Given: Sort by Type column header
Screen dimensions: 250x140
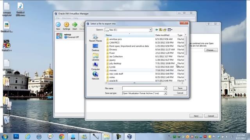Looking at the screenshot, I should pos(180,35).
